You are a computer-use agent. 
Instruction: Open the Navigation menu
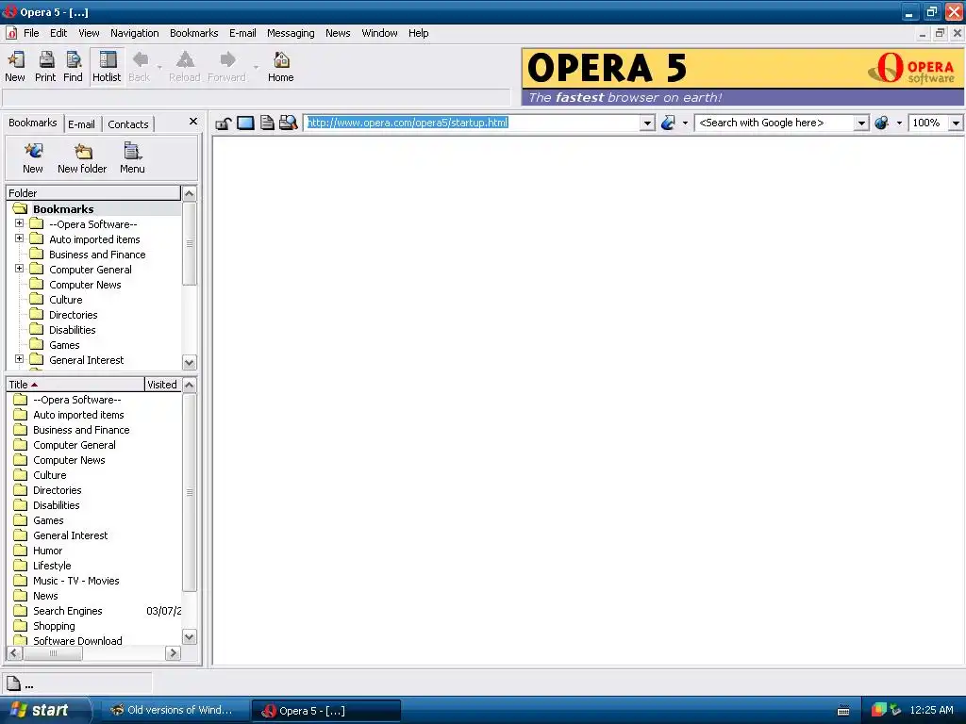[134, 33]
